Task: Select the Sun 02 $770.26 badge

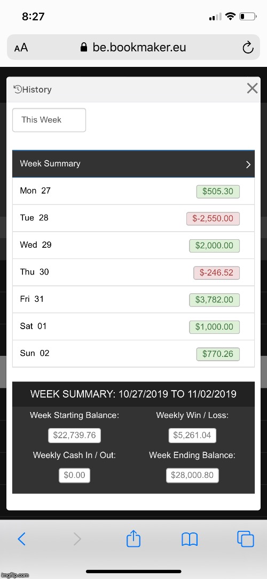Action: click(218, 354)
